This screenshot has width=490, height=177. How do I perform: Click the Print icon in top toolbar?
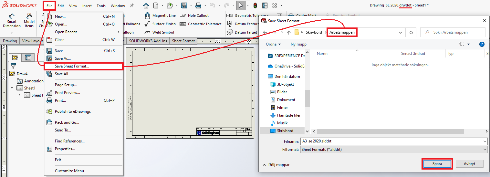point(198,5)
